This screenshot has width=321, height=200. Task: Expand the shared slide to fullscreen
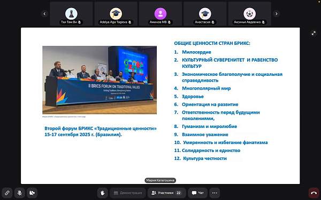[314, 33]
